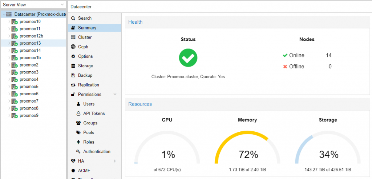Click the Options gear icon
The image size is (372, 179).
pos(73,56)
